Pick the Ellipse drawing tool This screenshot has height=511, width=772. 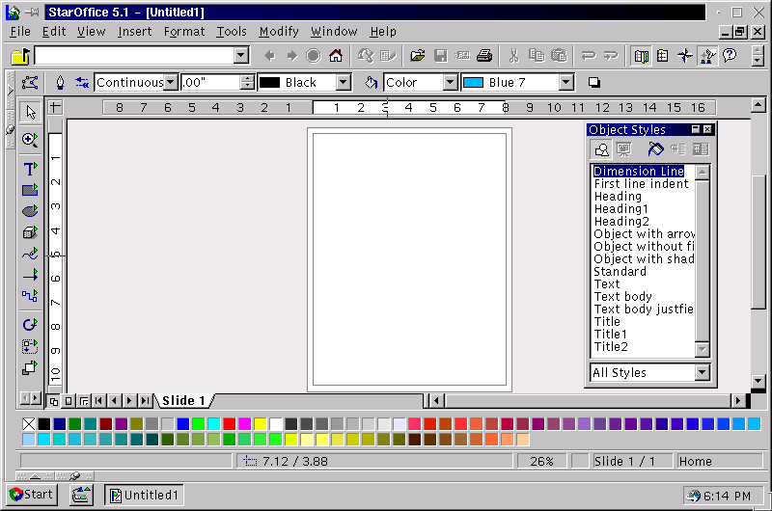point(30,211)
